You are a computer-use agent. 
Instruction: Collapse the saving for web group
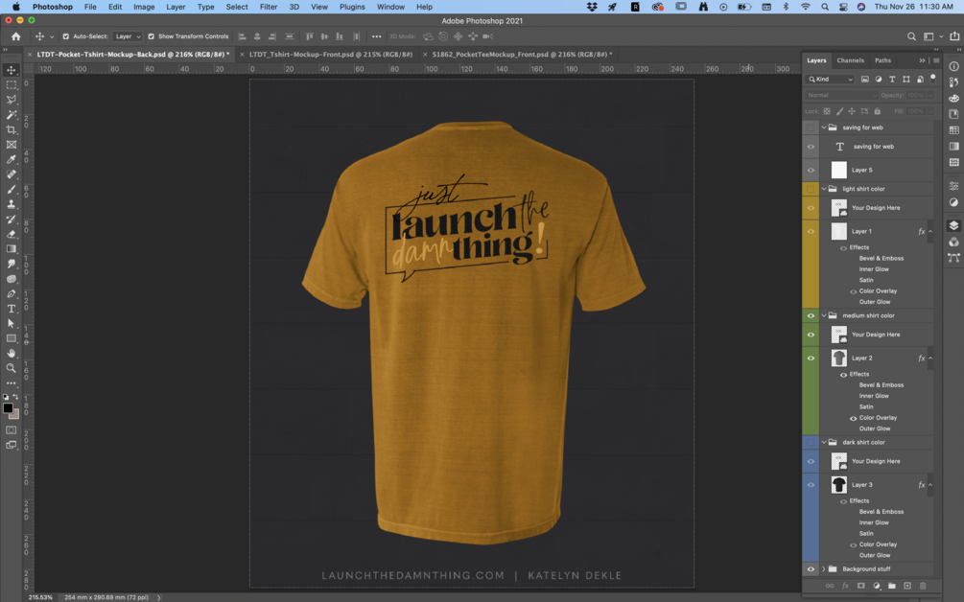coord(824,127)
